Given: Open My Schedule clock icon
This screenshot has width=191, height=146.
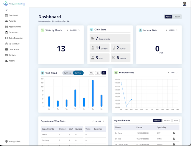Looking at the screenshot, I should (x=7, y=44).
